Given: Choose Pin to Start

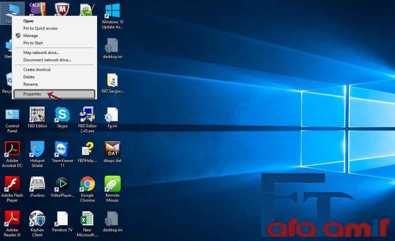Looking at the screenshot, I should [x=54, y=43].
